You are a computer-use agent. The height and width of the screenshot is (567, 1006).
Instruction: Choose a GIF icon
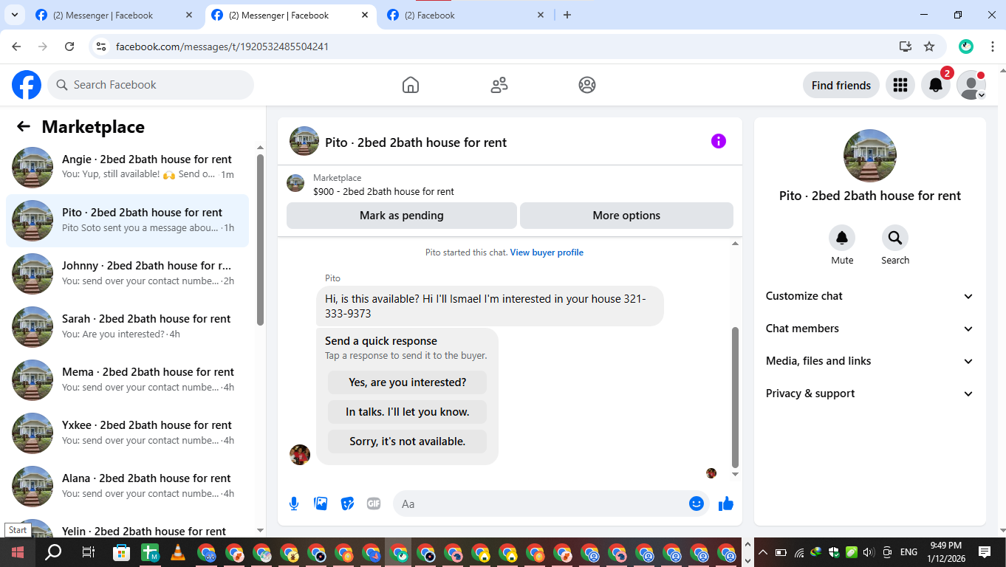[374, 504]
